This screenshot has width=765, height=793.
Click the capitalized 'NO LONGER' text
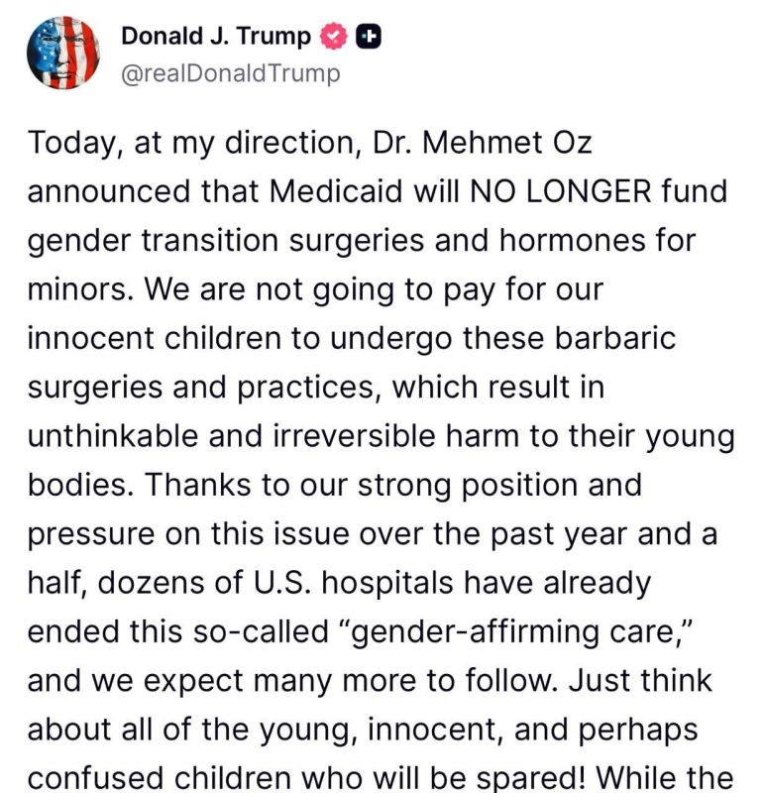click(x=560, y=191)
